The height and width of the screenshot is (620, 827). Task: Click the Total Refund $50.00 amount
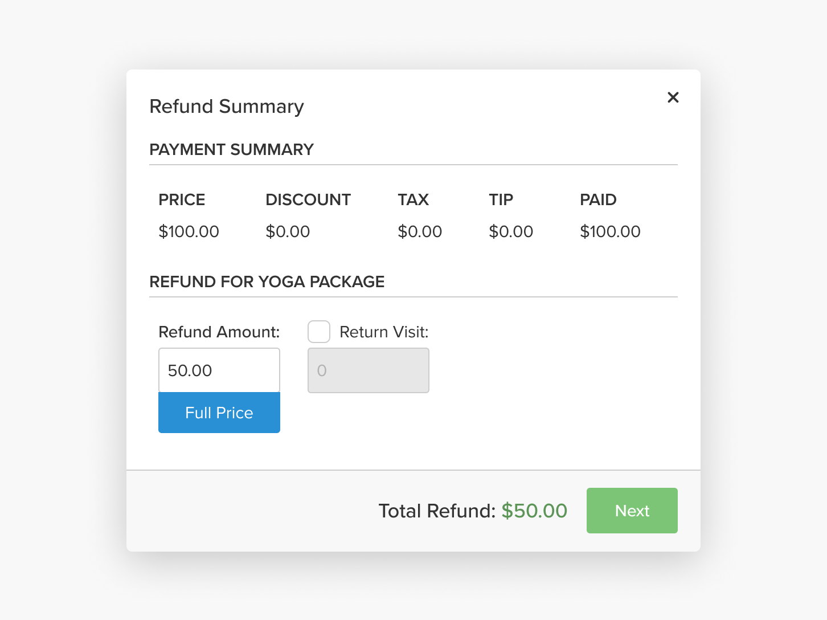point(534,511)
